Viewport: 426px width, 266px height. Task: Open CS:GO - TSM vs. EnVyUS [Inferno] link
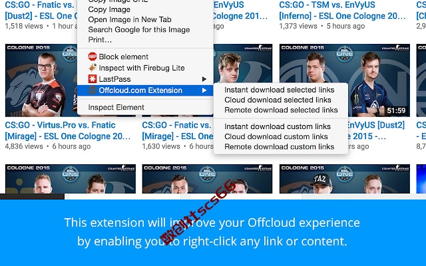pos(342,11)
